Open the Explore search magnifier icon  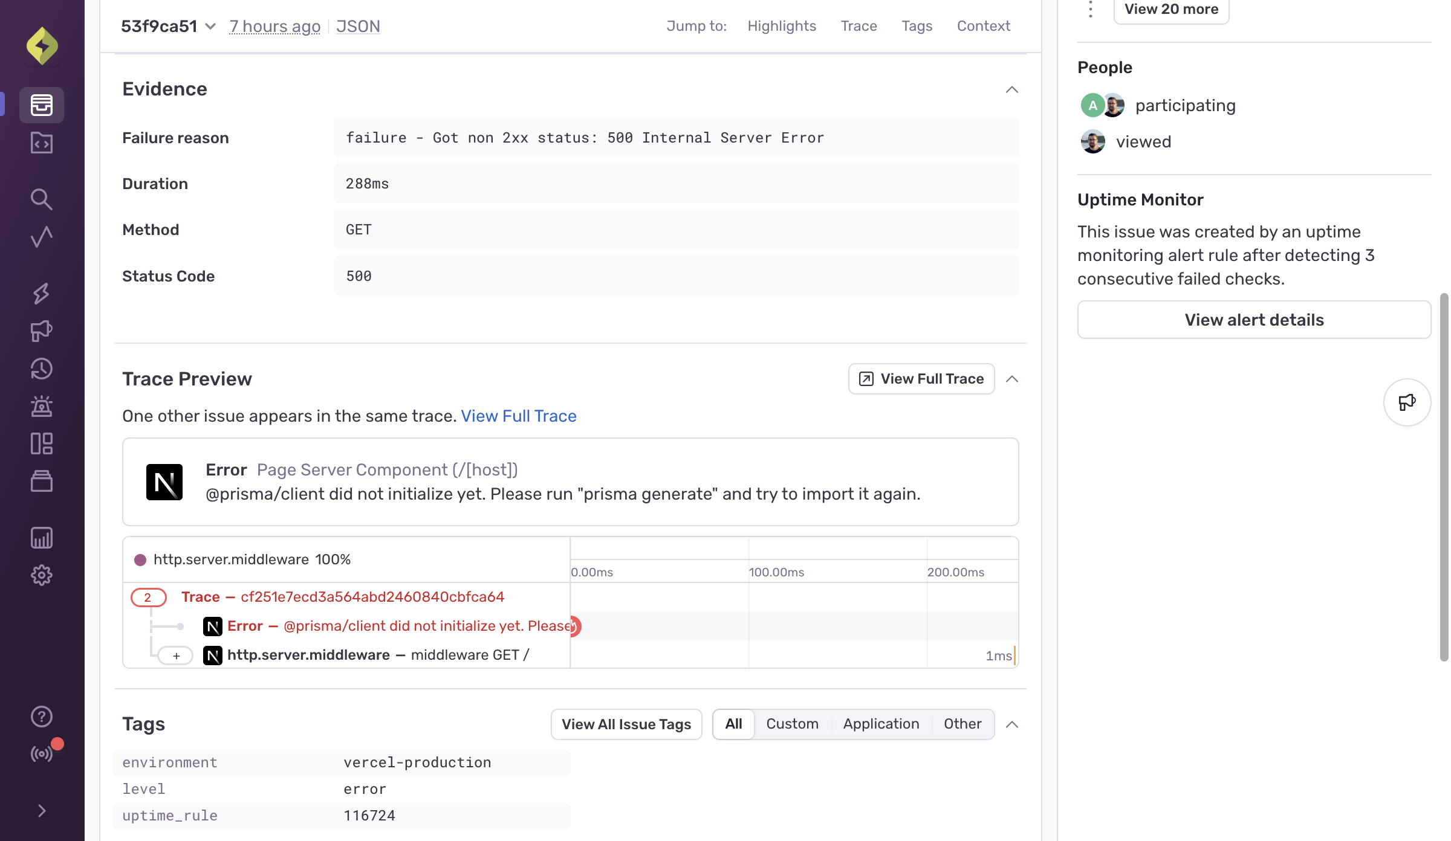pyautogui.click(x=42, y=199)
